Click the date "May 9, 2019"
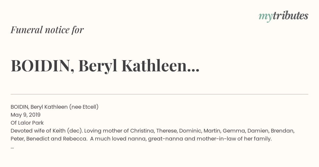319x167 pixels. (26, 115)
